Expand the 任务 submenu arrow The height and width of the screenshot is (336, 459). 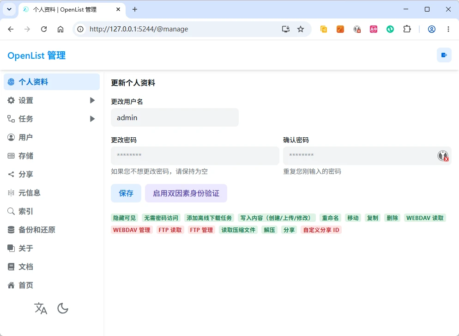[92, 119]
